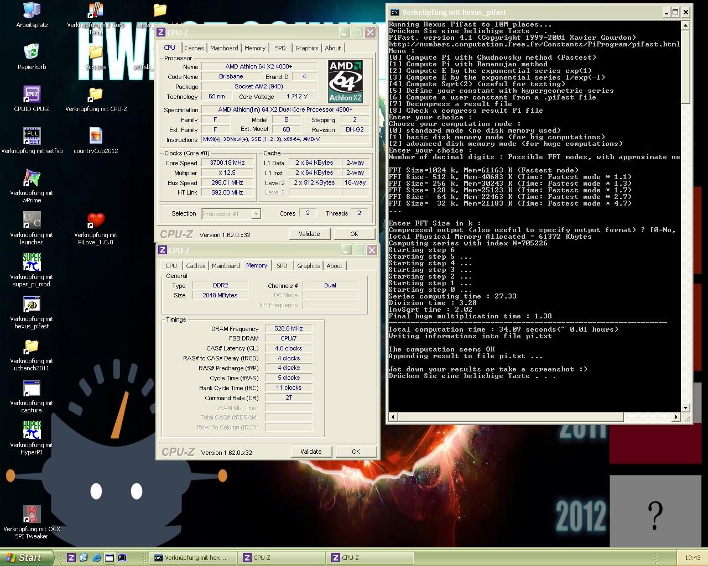Viewport: 708px width, 566px height.
Task: Click the FSB:DRAM value CPU/7
Action: (289, 338)
